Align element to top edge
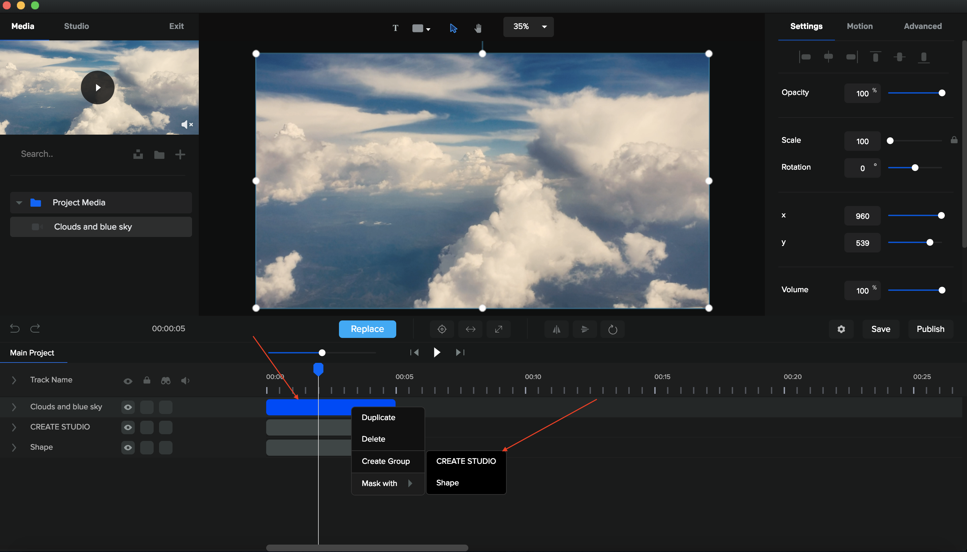The height and width of the screenshot is (552, 967). click(x=875, y=57)
